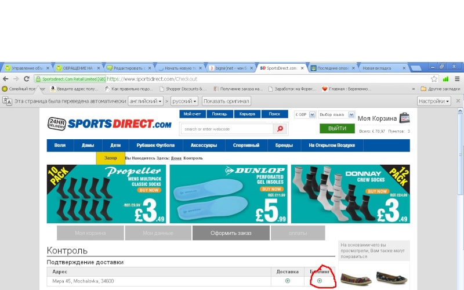Screen dimensions: 464x290
Task: Reload the page with the refresh icon
Action: coord(27,79)
